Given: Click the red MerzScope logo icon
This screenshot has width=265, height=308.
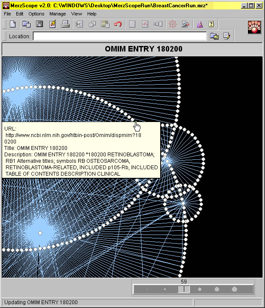Looking at the screenshot, I should coord(255,27).
